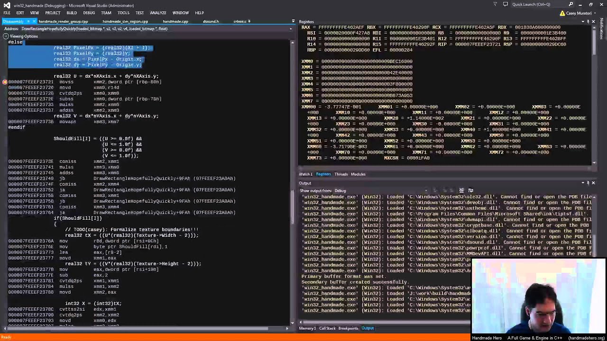This screenshot has height=341, width=607.
Task: Click the Quick Launch search field
Action: pyautogui.click(x=543, y=4)
